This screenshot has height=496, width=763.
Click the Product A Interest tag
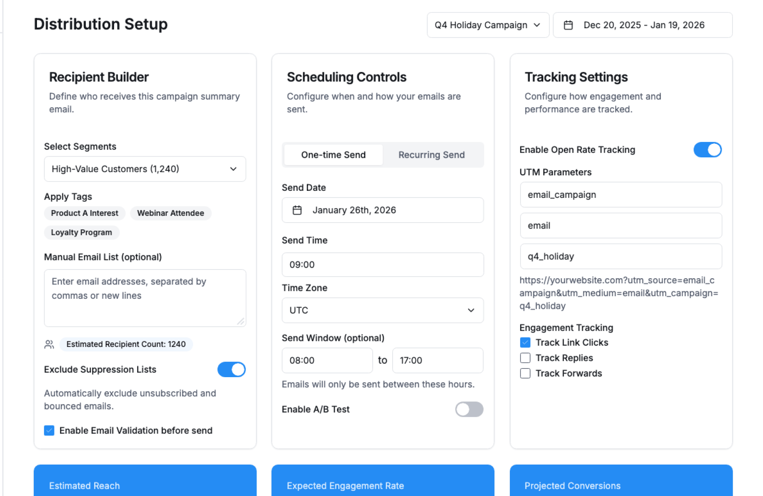[85, 213]
